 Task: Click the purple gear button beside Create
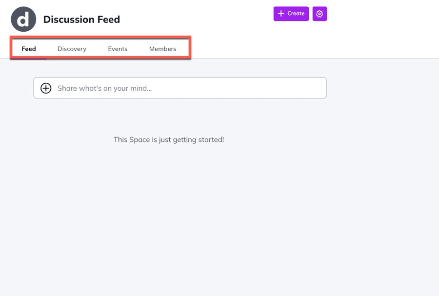[319, 14]
